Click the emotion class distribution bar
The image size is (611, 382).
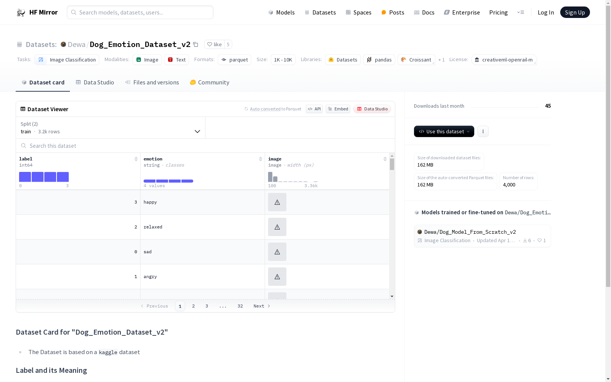[168, 181]
